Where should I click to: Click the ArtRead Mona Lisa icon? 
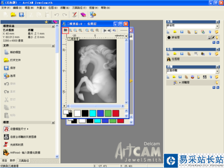coord(6,152)
